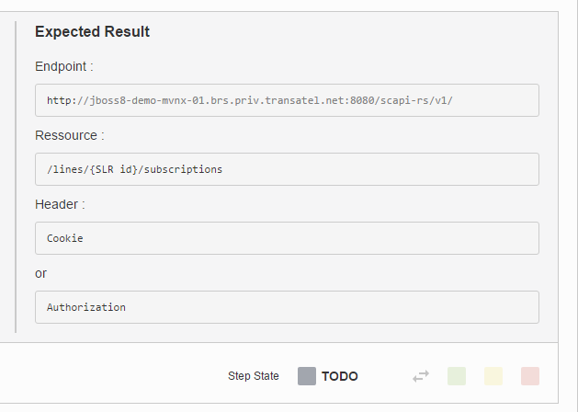Click the grey TODO state square
Image resolution: width=578 pixels, height=412 pixels.
(x=307, y=376)
